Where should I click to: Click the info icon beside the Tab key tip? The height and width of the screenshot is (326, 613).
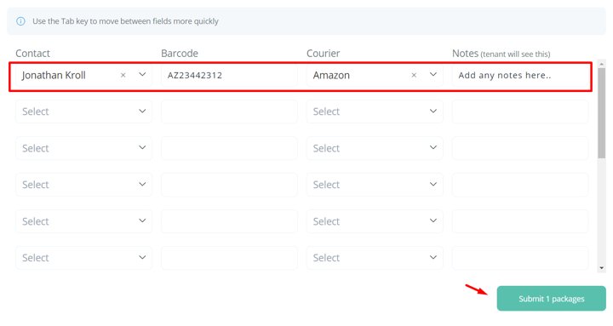(x=20, y=21)
